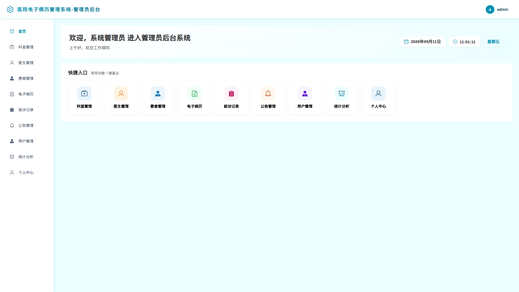The width and height of the screenshot is (519, 292).
Task: Click the purple 用户管理 quick-entry icon
Action: (305, 94)
